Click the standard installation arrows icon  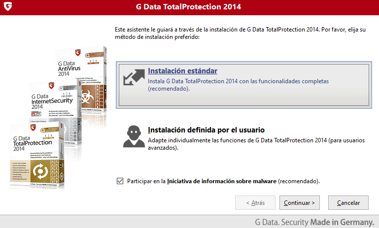pyautogui.click(x=134, y=77)
